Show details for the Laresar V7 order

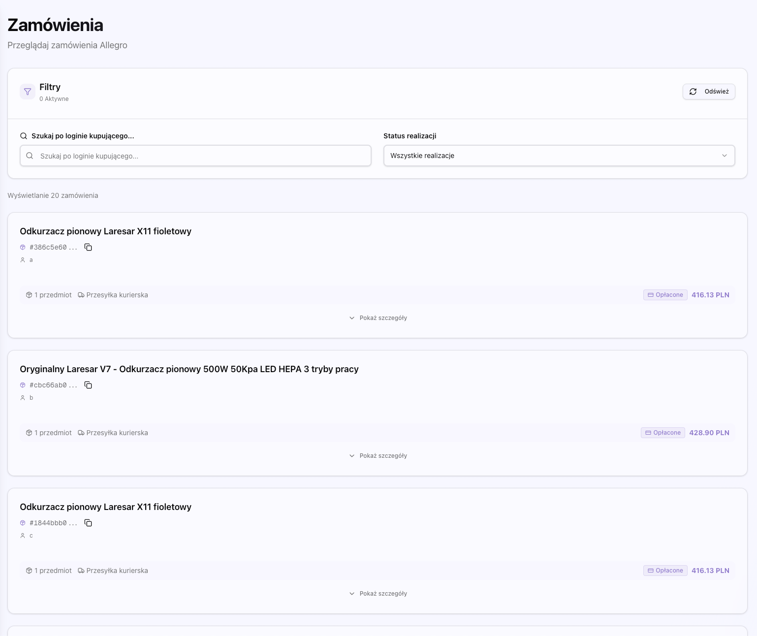[x=378, y=456]
